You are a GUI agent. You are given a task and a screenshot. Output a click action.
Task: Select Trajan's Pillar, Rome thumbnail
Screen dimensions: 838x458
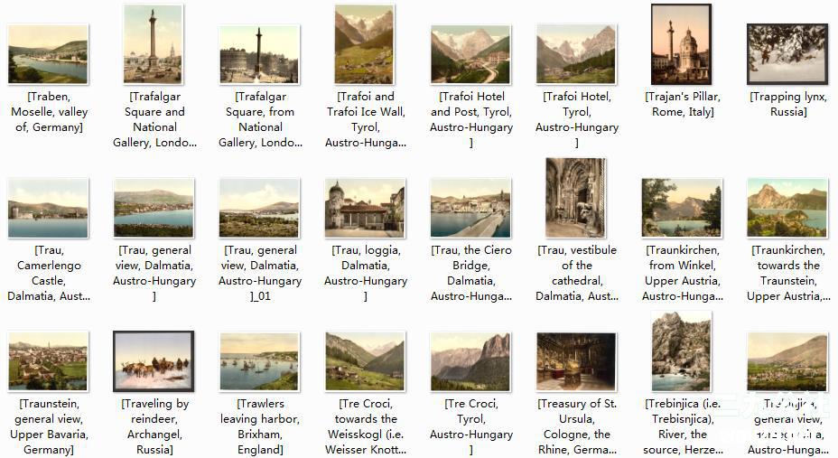point(682,44)
